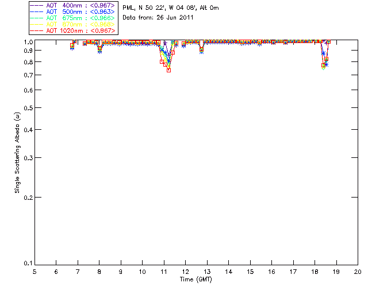The width and height of the screenshot is (368, 294).
Task: Click the x-axis label 11
Action: 164,272
